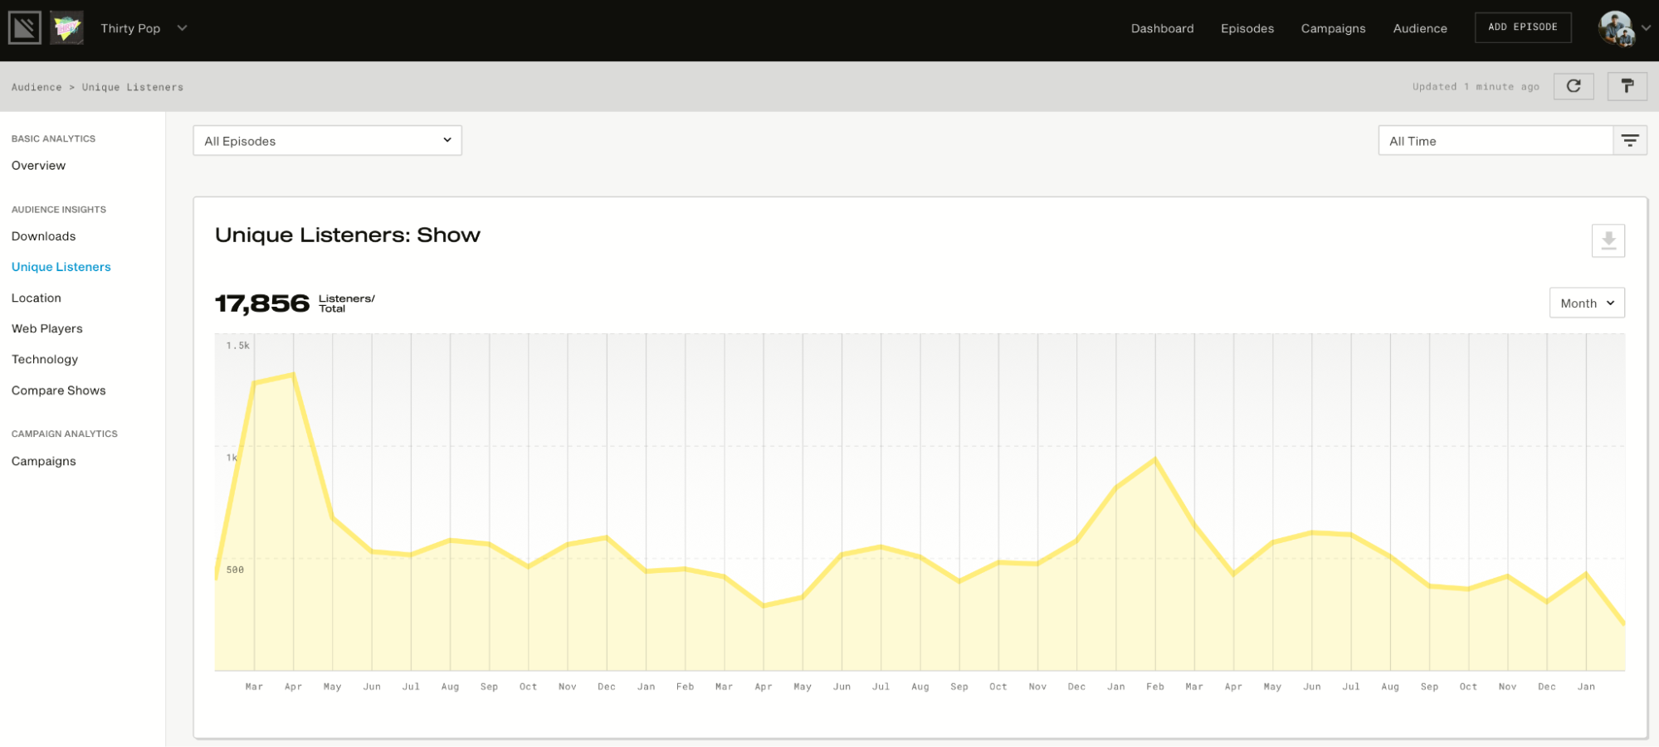Open the Campaigns top navigation item
The image size is (1659, 747).
pos(1333,28)
